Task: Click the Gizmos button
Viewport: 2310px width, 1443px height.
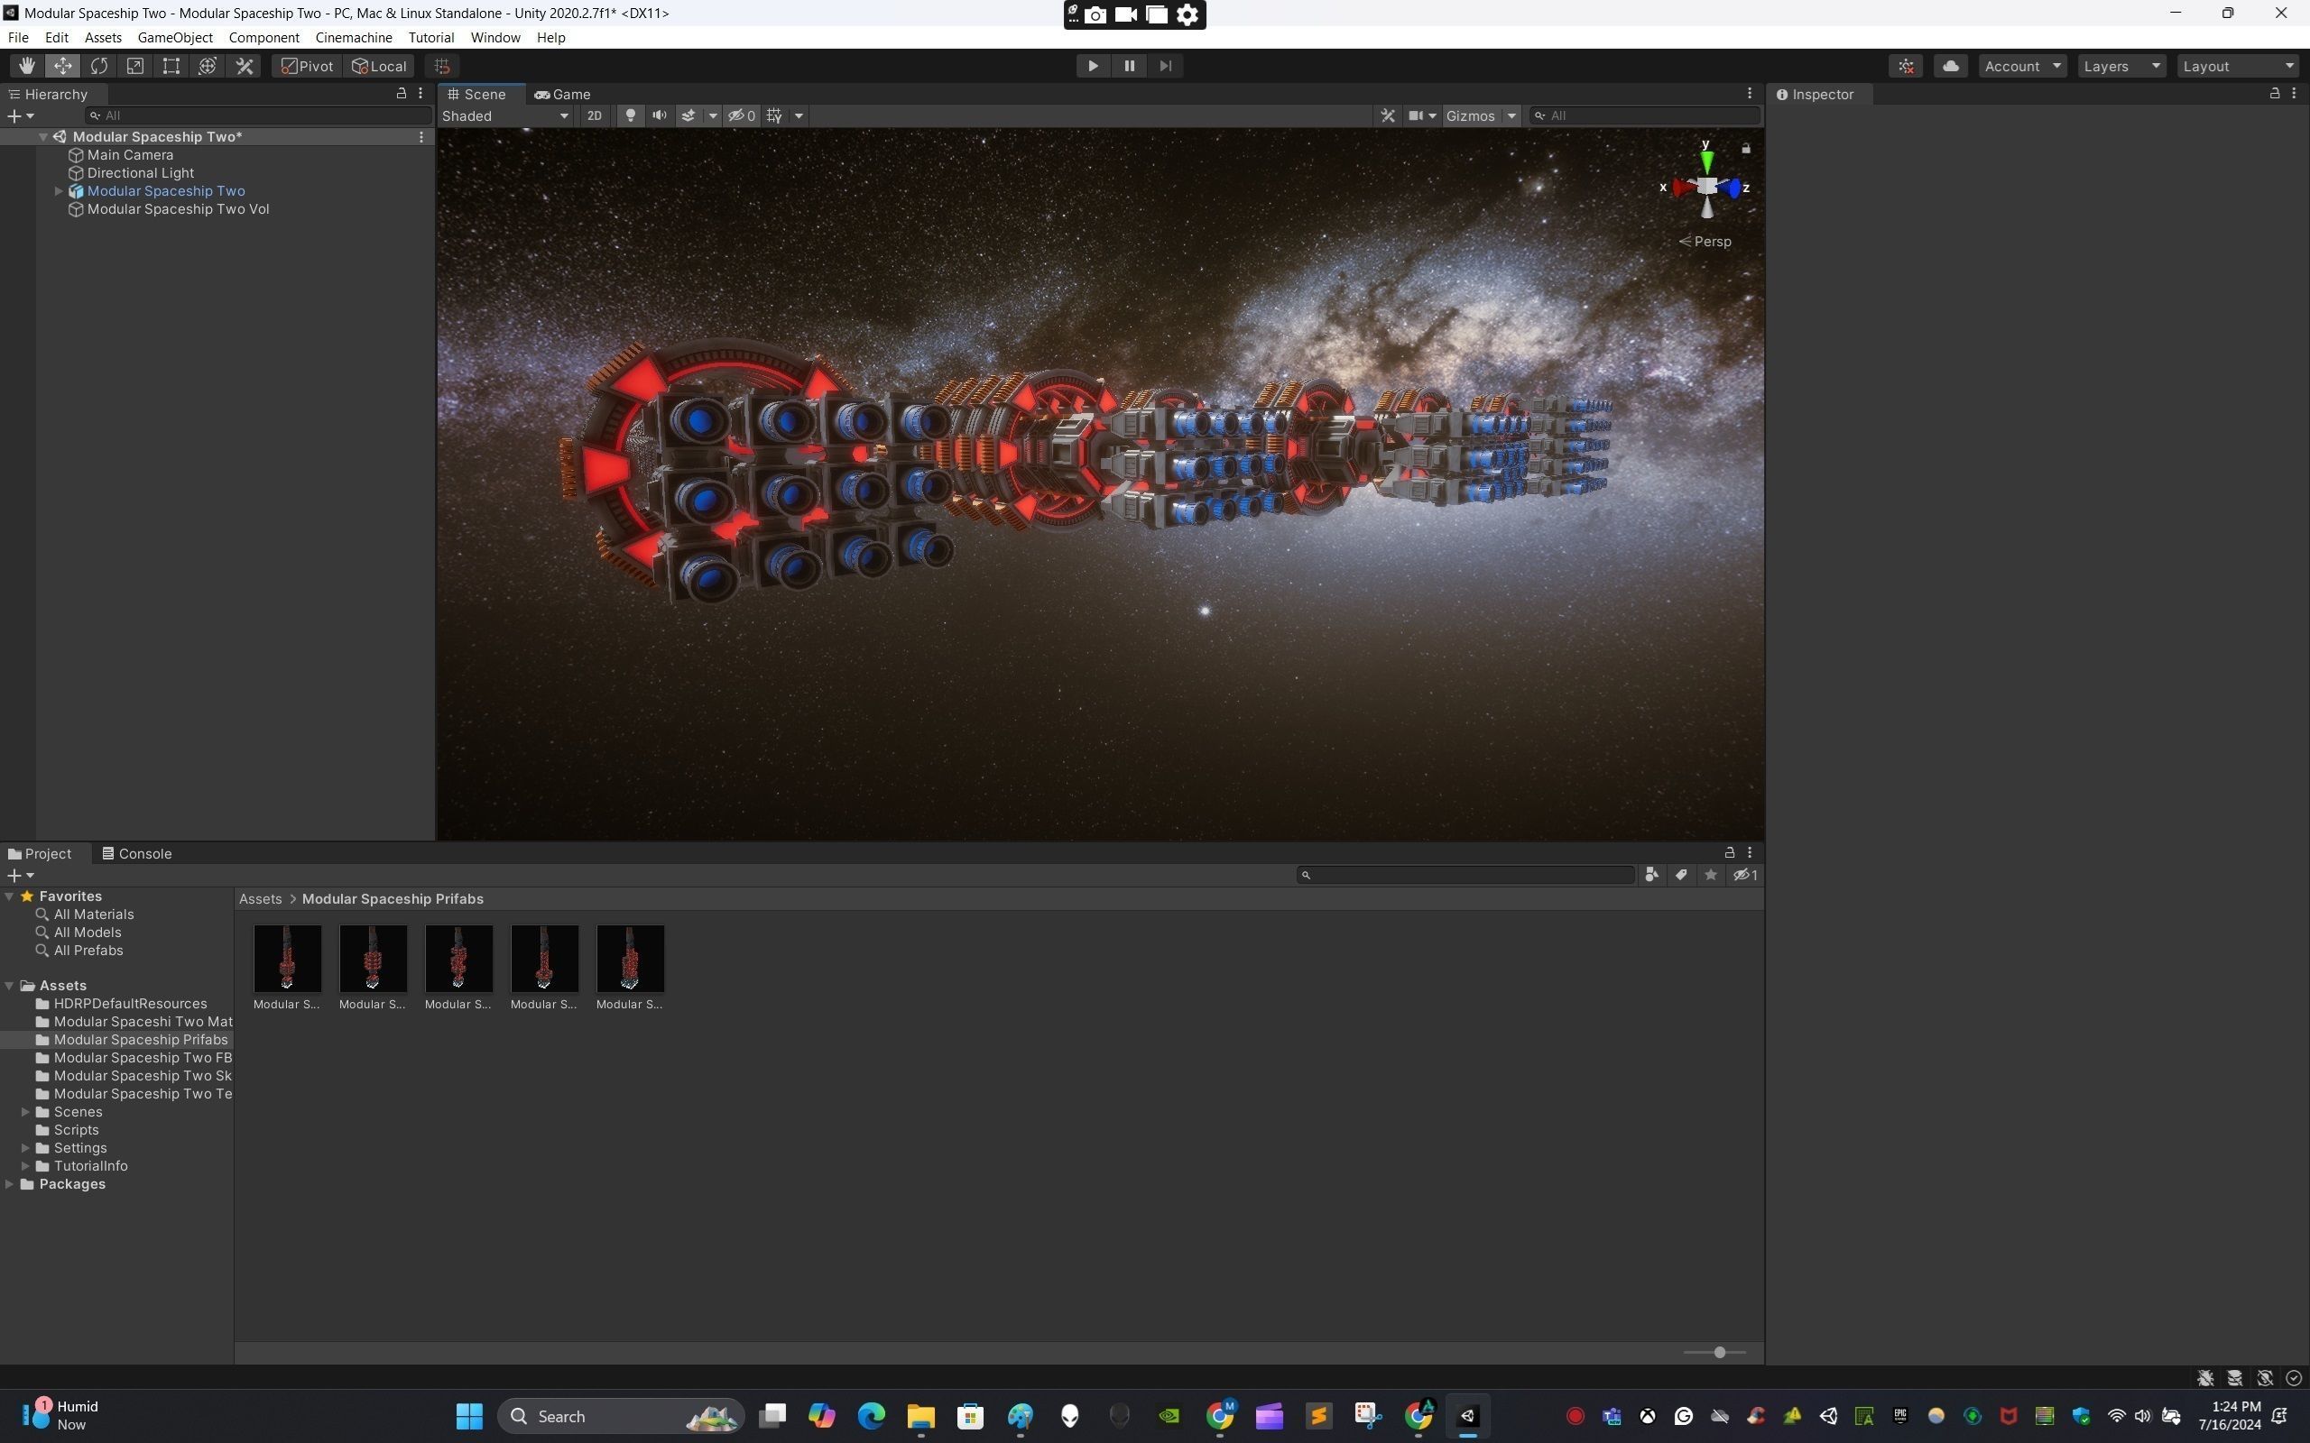Action: [1470, 115]
